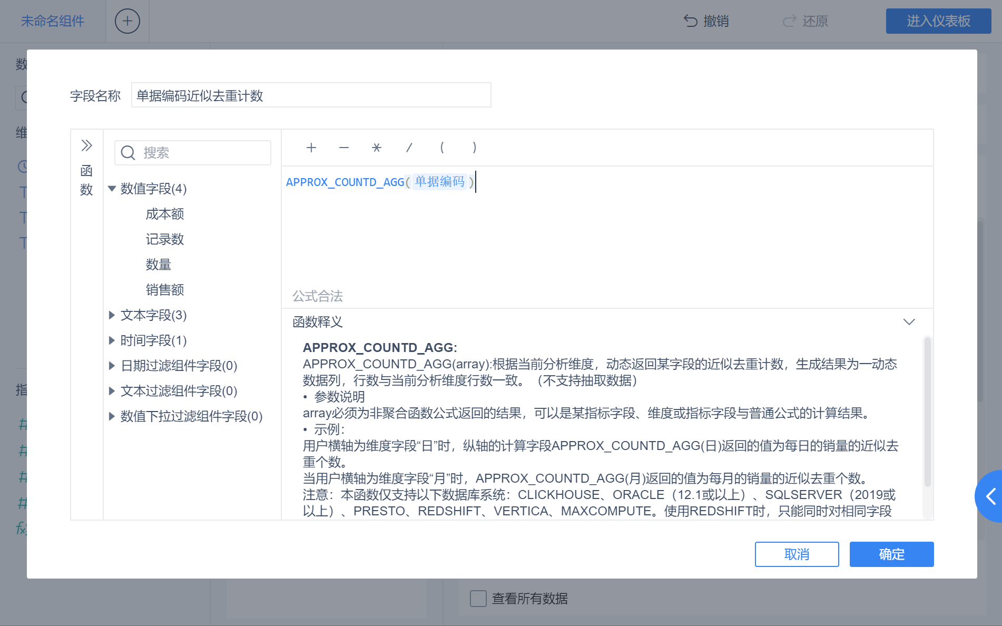Click the plus operator button

311,148
